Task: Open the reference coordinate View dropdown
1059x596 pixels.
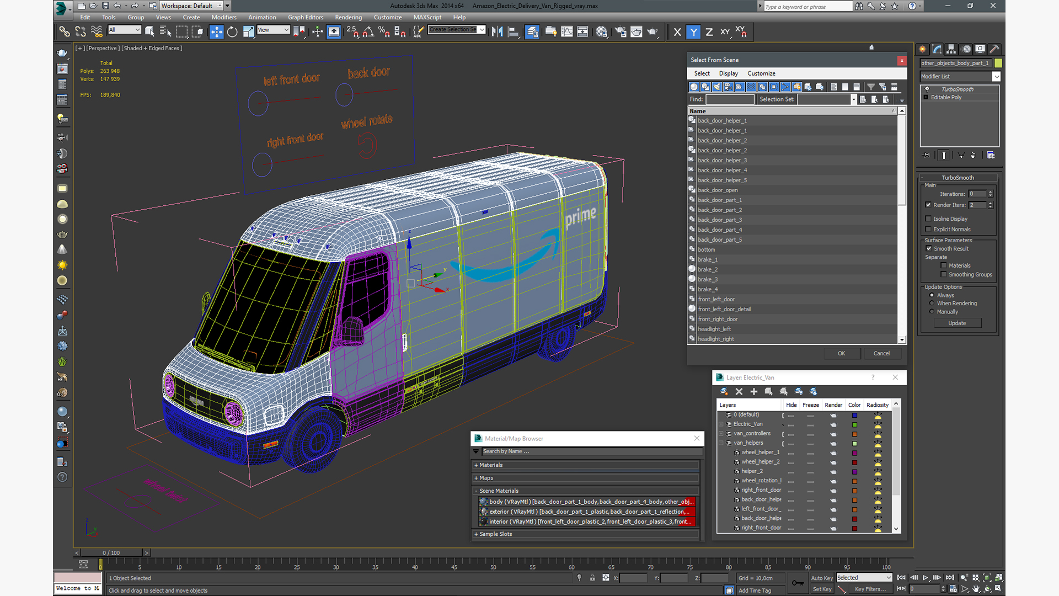Action: (x=274, y=30)
